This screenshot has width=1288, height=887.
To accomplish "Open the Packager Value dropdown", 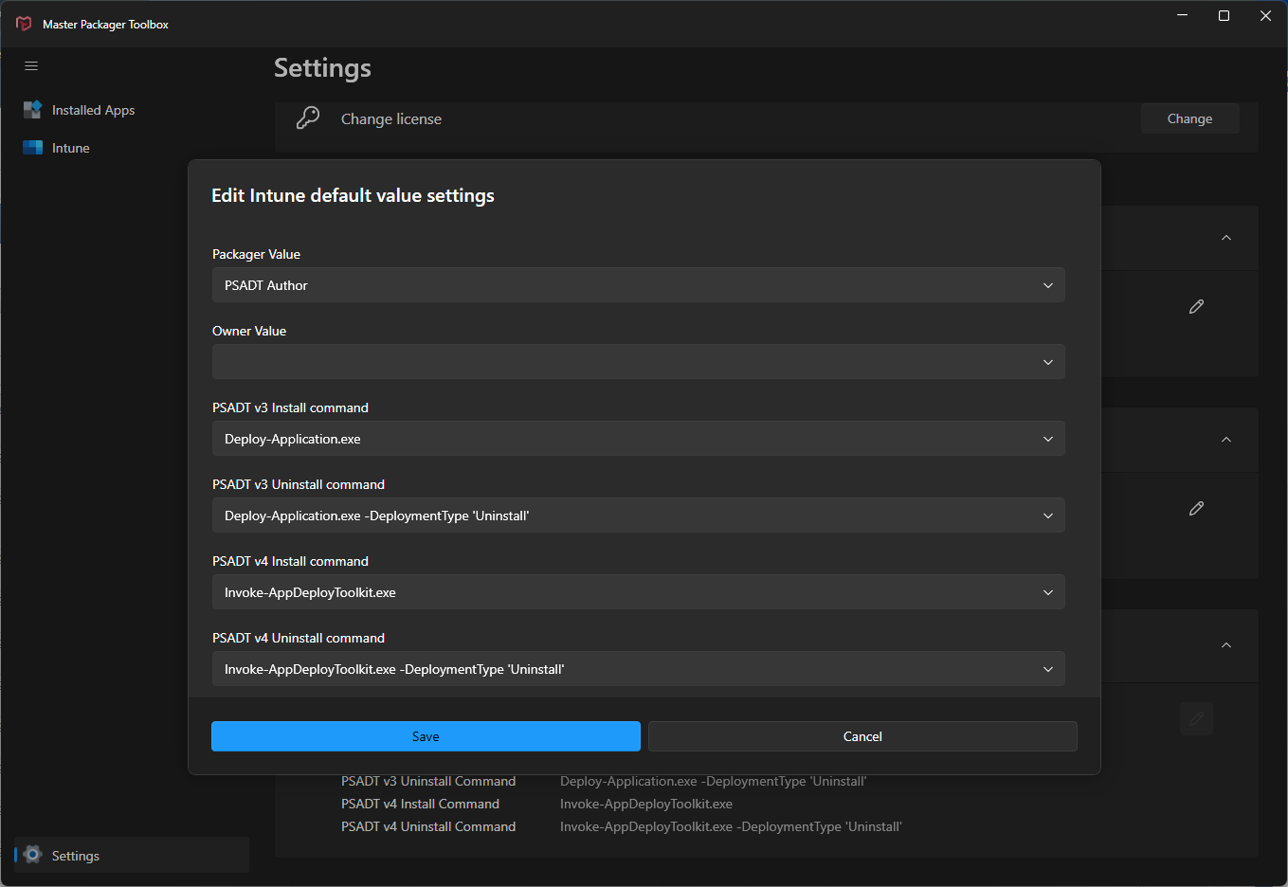I will (x=639, y=285).
